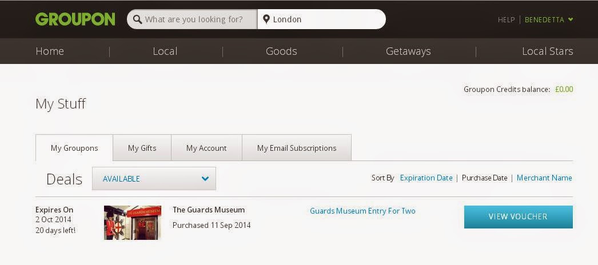Go to the Home navigation item
Viewport: 598px width, 265px height.
pyautogui.click(x=50, y=51)
